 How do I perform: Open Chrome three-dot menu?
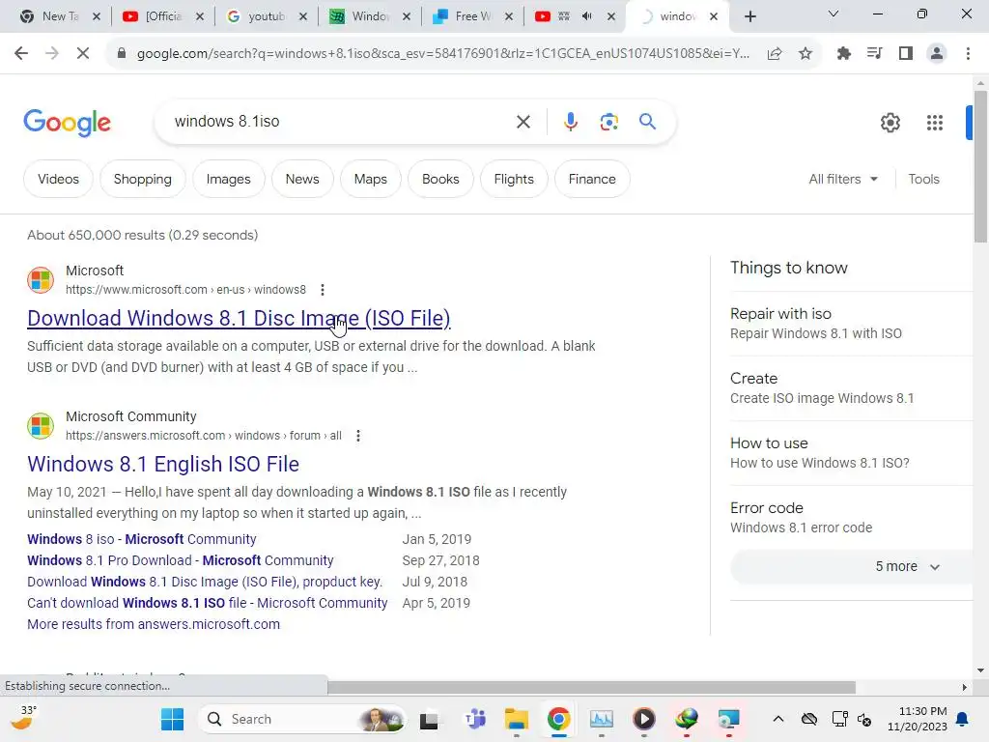coord(968,54)
